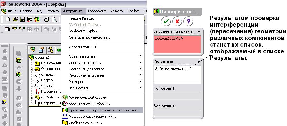Screen dimensions: 287x126
Task: Click Make Assembly from Part toolbar icon
Action: click(37, 19)
